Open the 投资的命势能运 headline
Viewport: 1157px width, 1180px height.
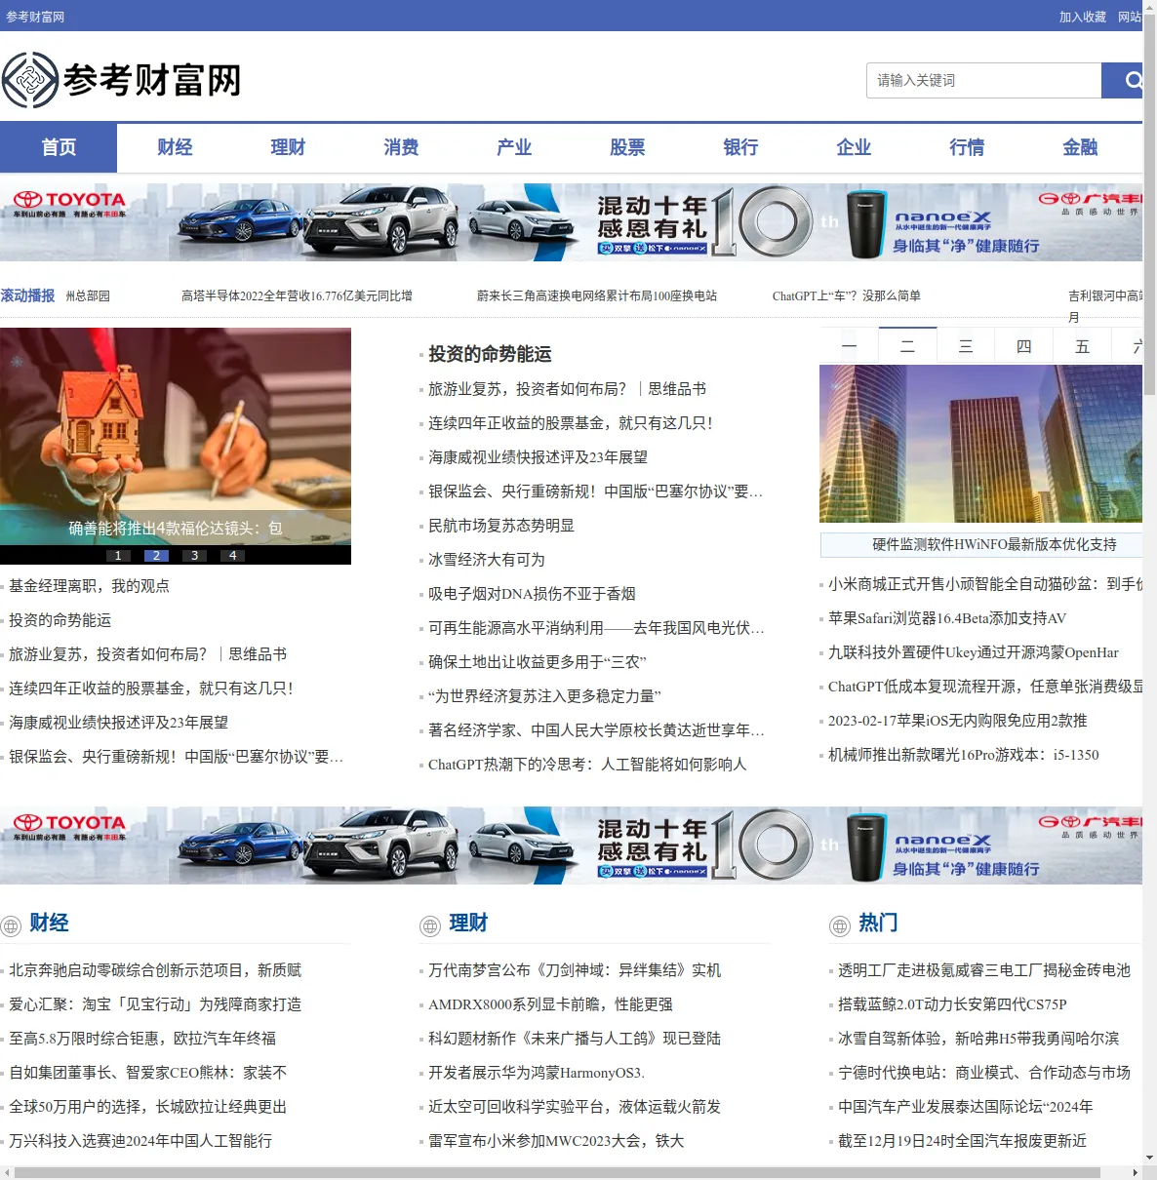pos(490,354)
